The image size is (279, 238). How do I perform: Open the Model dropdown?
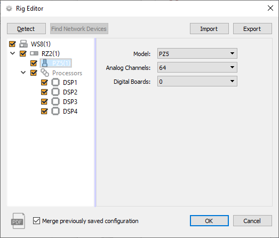coord(197,53)
